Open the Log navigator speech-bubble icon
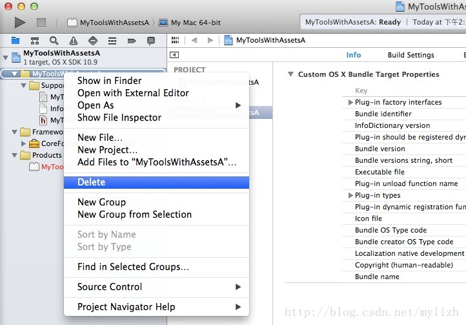This screenshot has width=466, height=325. [x=151, y=41]
